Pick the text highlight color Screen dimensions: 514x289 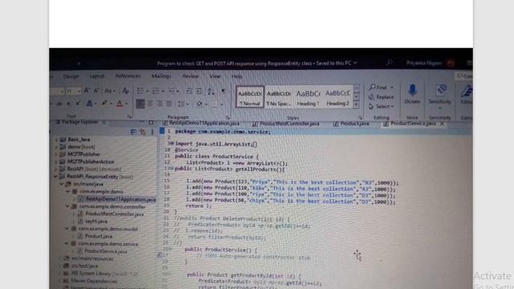(104, 104)
